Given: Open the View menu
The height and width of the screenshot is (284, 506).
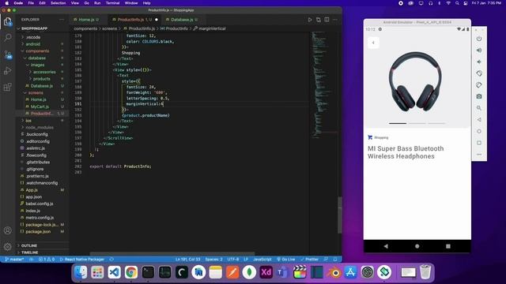Looking at the screenshot, I should pos(75,3).
